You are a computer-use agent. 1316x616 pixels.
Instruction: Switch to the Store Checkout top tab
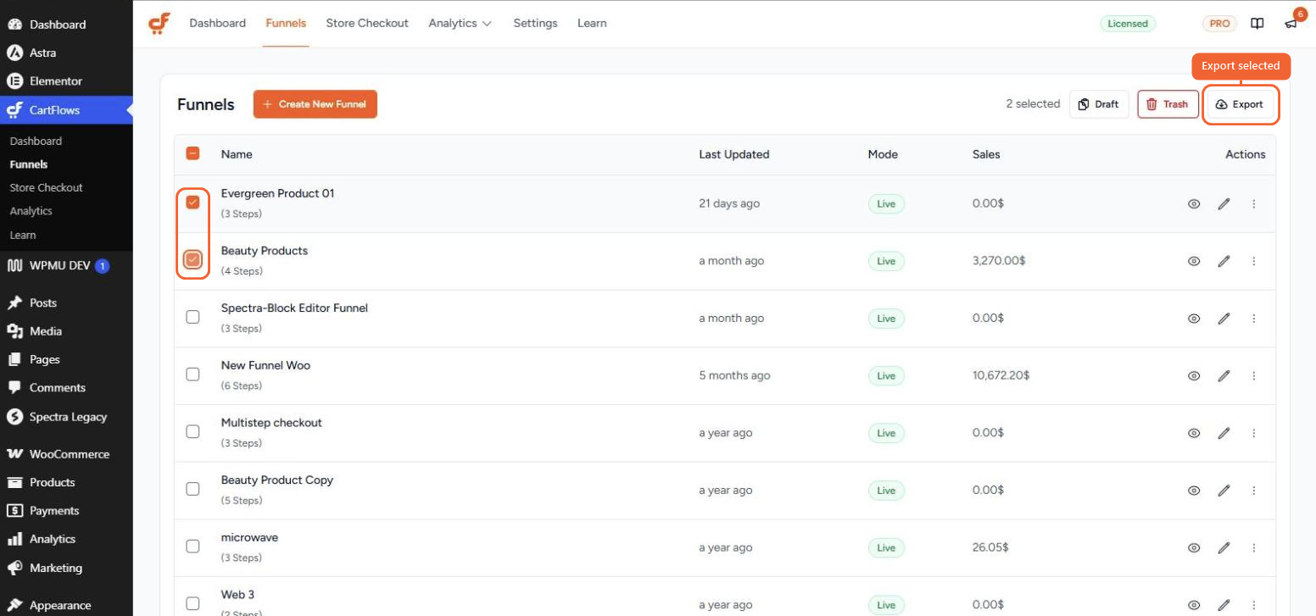367,24
